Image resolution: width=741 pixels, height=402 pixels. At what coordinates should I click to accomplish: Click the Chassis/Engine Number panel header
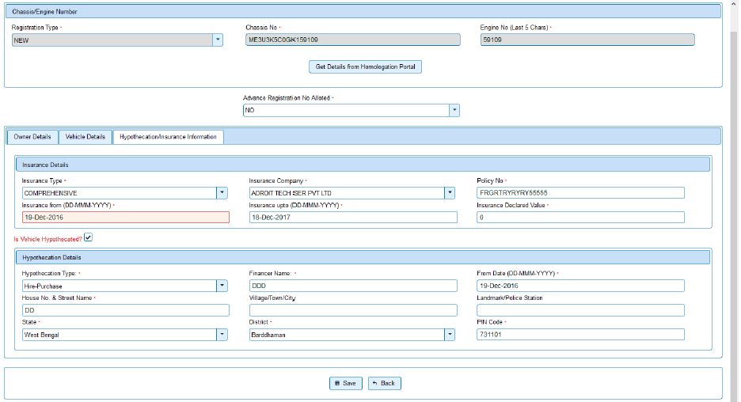pyautogui.click(x=363, y=11)
